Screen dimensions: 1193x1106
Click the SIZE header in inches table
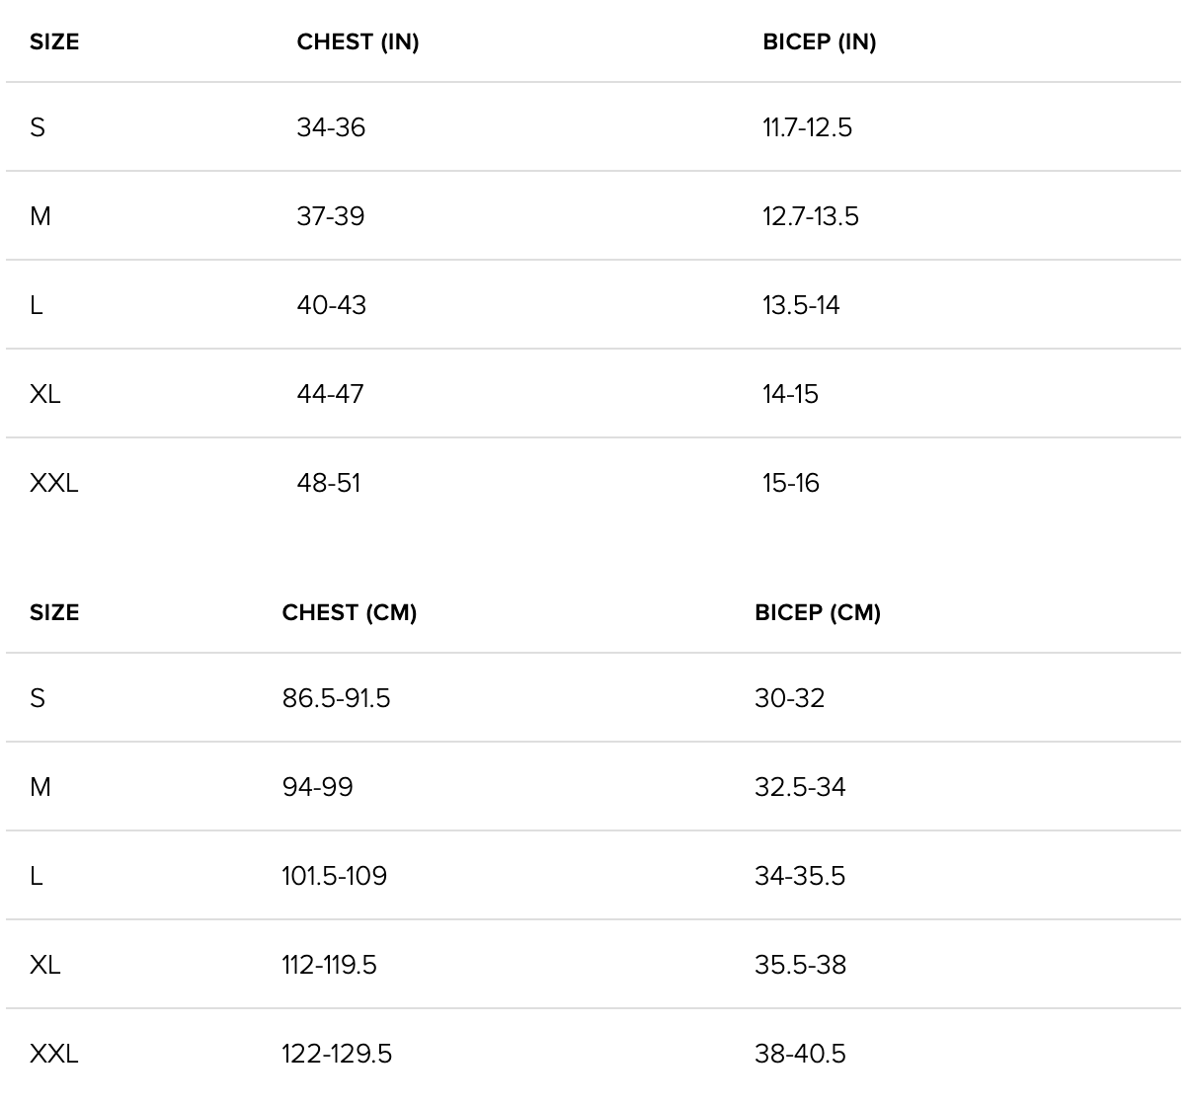tap(54, 42)
